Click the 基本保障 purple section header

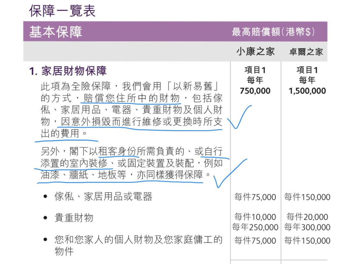(56, 32)
